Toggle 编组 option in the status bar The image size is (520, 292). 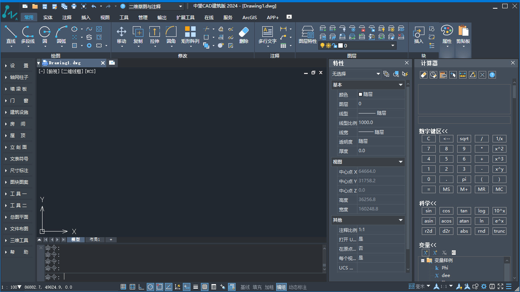[x=281, y=287]
